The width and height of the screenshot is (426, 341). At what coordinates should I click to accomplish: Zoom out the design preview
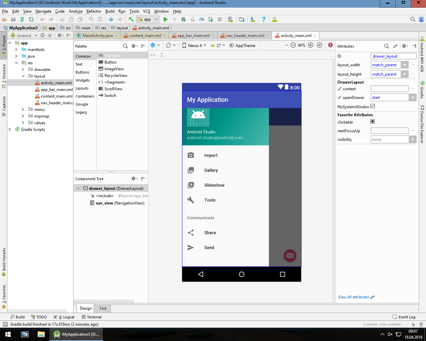pos(293,45)
